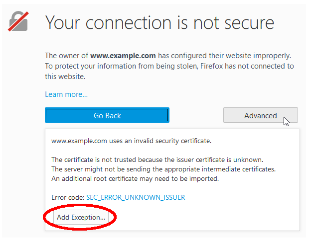Click the bold www.example.com domain text
Viewport: 311px width, 241px height.
[x=123, y=56]
